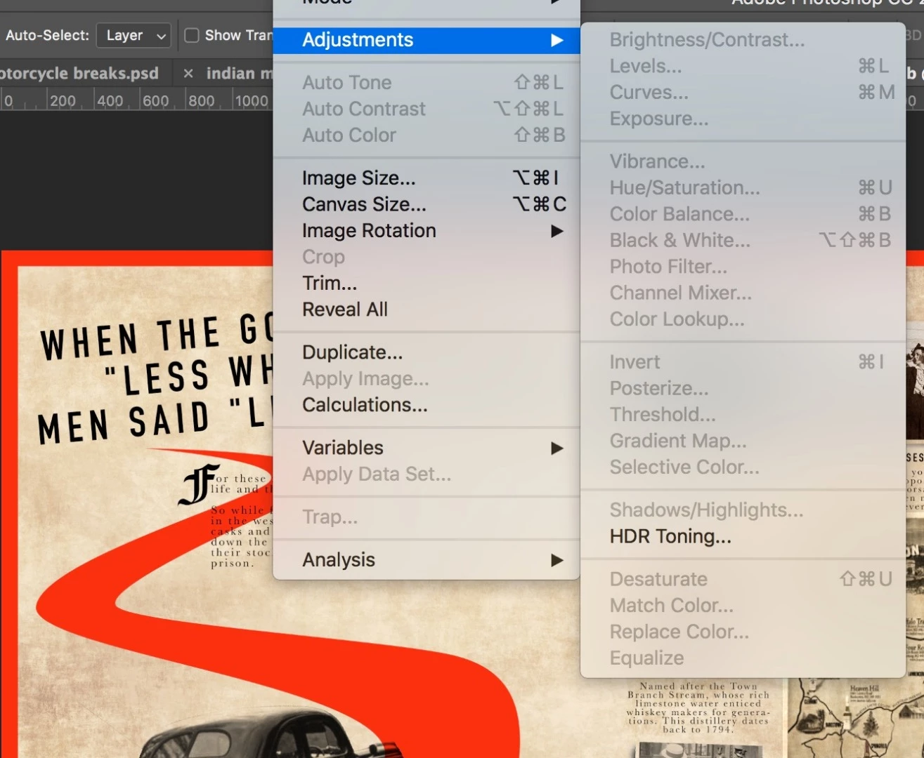The image size is (924, 758).
Task: Choose Shadows/Highlights adjustment
Action: (x=743, y=510)
